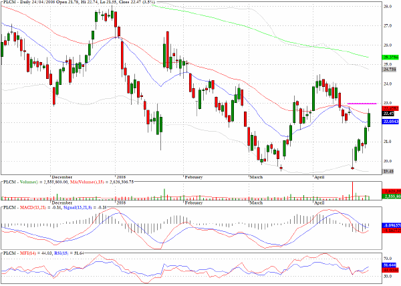
Task: Click February label under the price chart
Action: pyautogui.click(x=194, y=177)
